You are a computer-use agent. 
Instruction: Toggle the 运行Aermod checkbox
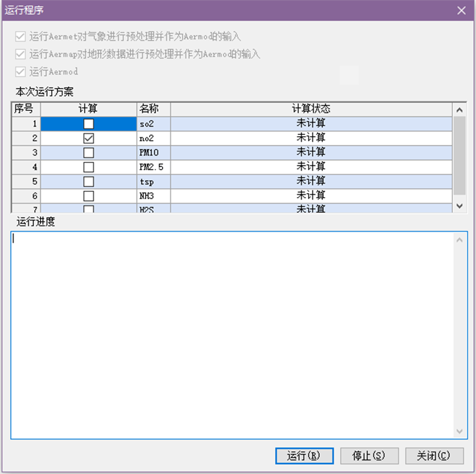pos(21,72)
